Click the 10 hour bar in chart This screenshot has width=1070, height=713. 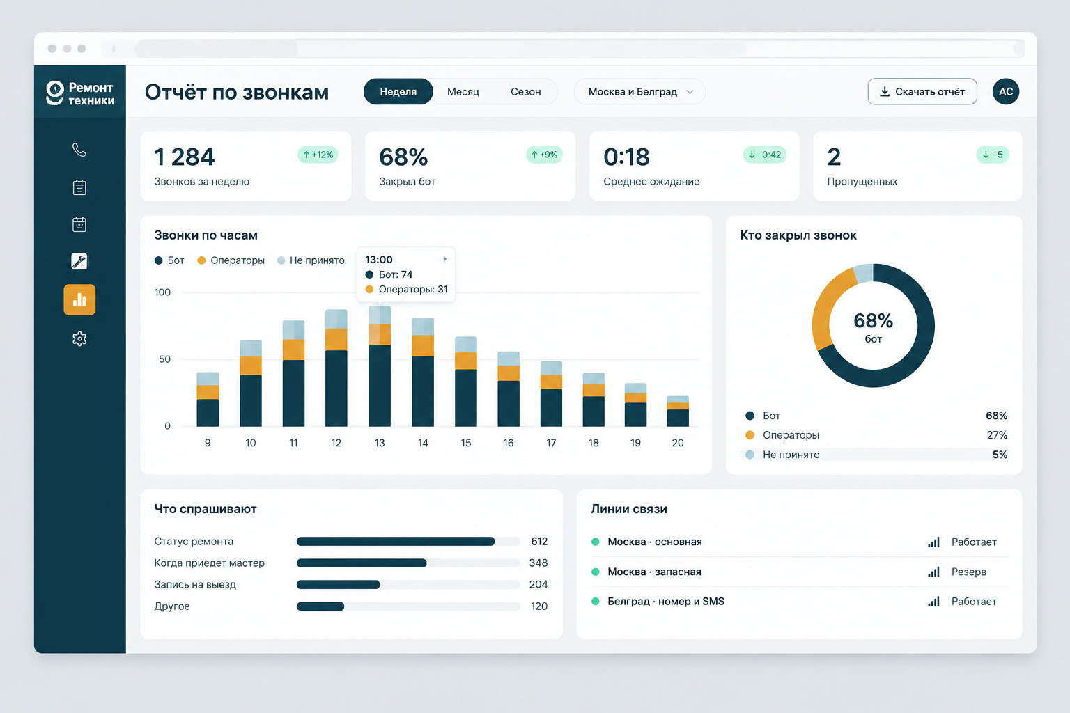(251, 384)
